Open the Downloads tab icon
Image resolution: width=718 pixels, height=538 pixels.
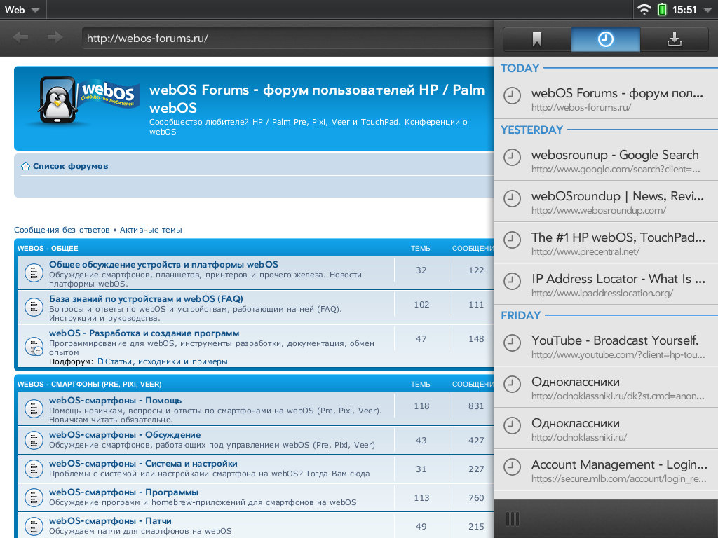[x=674, y=40]
